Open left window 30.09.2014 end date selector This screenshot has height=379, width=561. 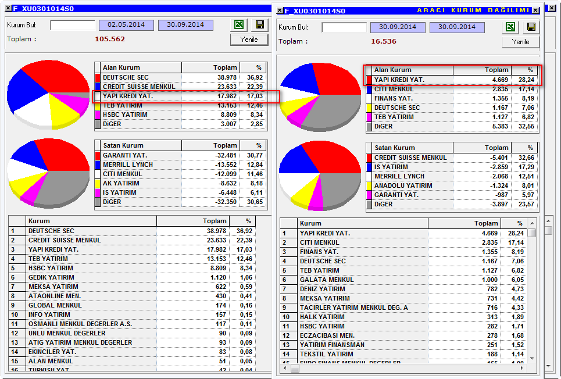[x=185, y=25]
